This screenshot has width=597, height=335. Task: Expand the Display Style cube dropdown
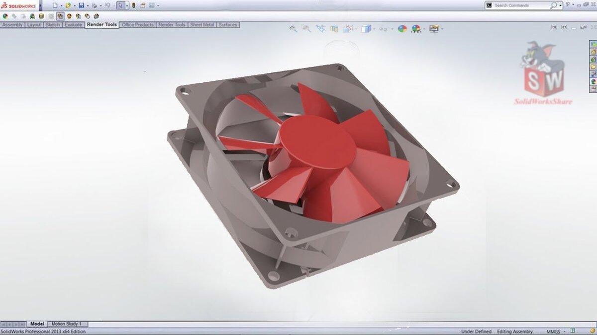(375, 29)
